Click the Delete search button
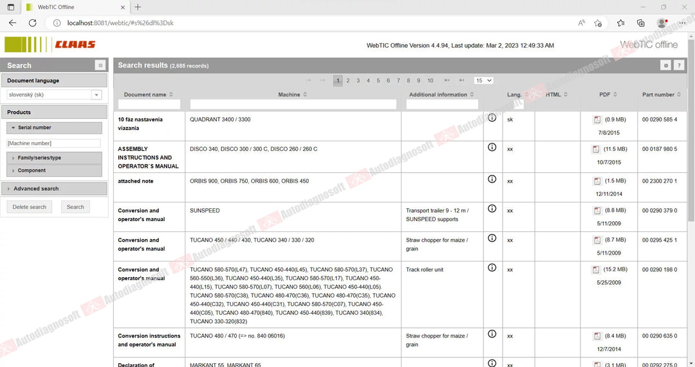The width and height of the screenshot is (695, 367). point(29,207)
